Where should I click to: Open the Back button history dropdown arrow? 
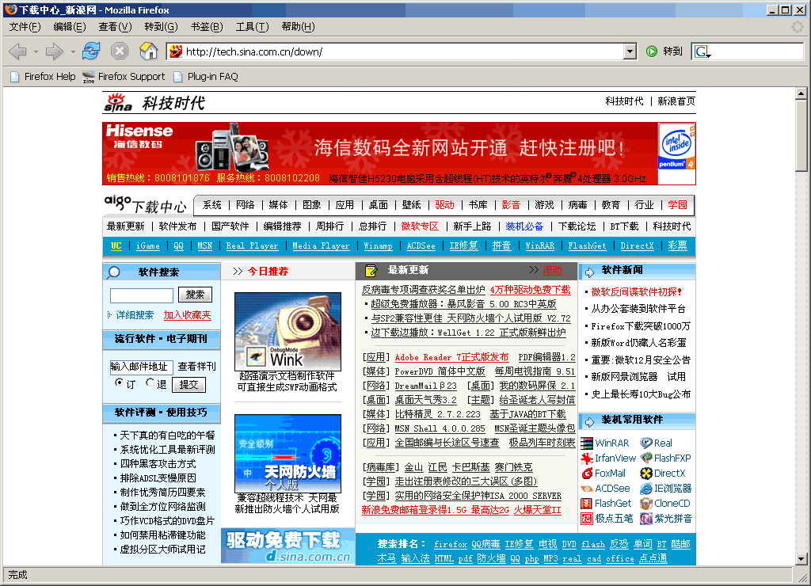(x=36, y=51)
